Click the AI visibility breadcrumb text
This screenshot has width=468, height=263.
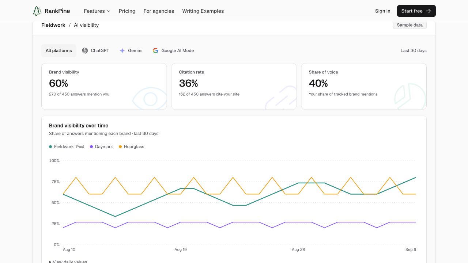86,25
